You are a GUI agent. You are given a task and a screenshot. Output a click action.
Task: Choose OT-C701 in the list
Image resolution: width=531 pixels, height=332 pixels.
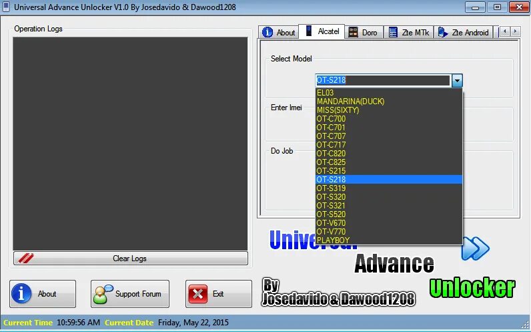pyautogui.click(x=389, y=128)
